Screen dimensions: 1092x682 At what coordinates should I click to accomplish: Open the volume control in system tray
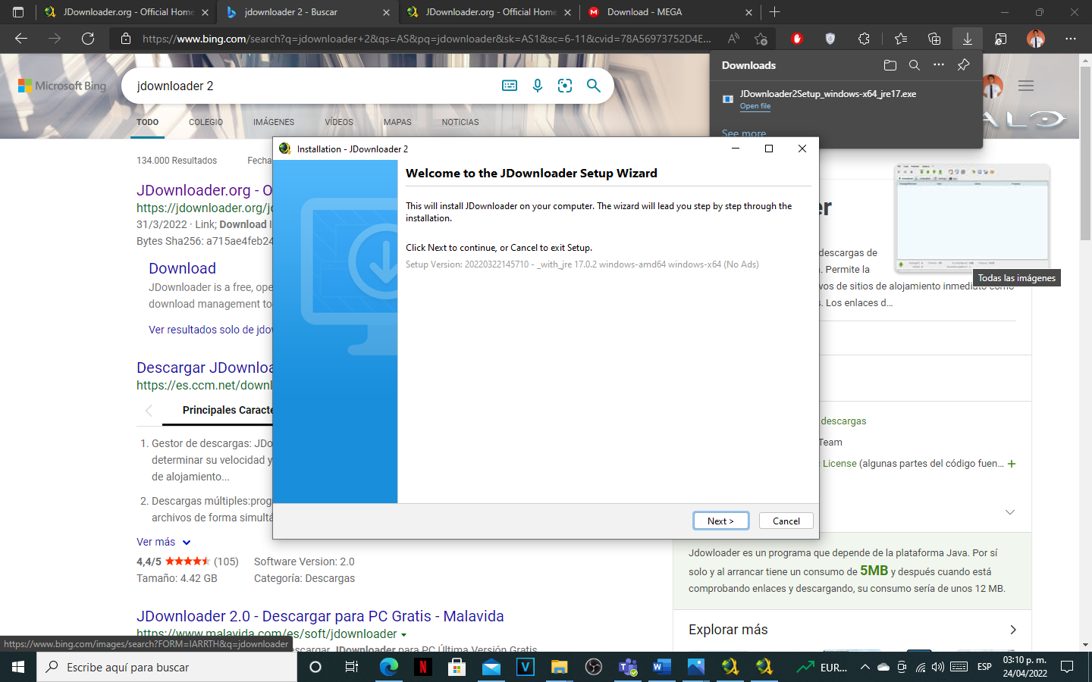[x=938, y=667]
